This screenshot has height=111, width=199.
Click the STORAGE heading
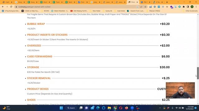(33, 67)
